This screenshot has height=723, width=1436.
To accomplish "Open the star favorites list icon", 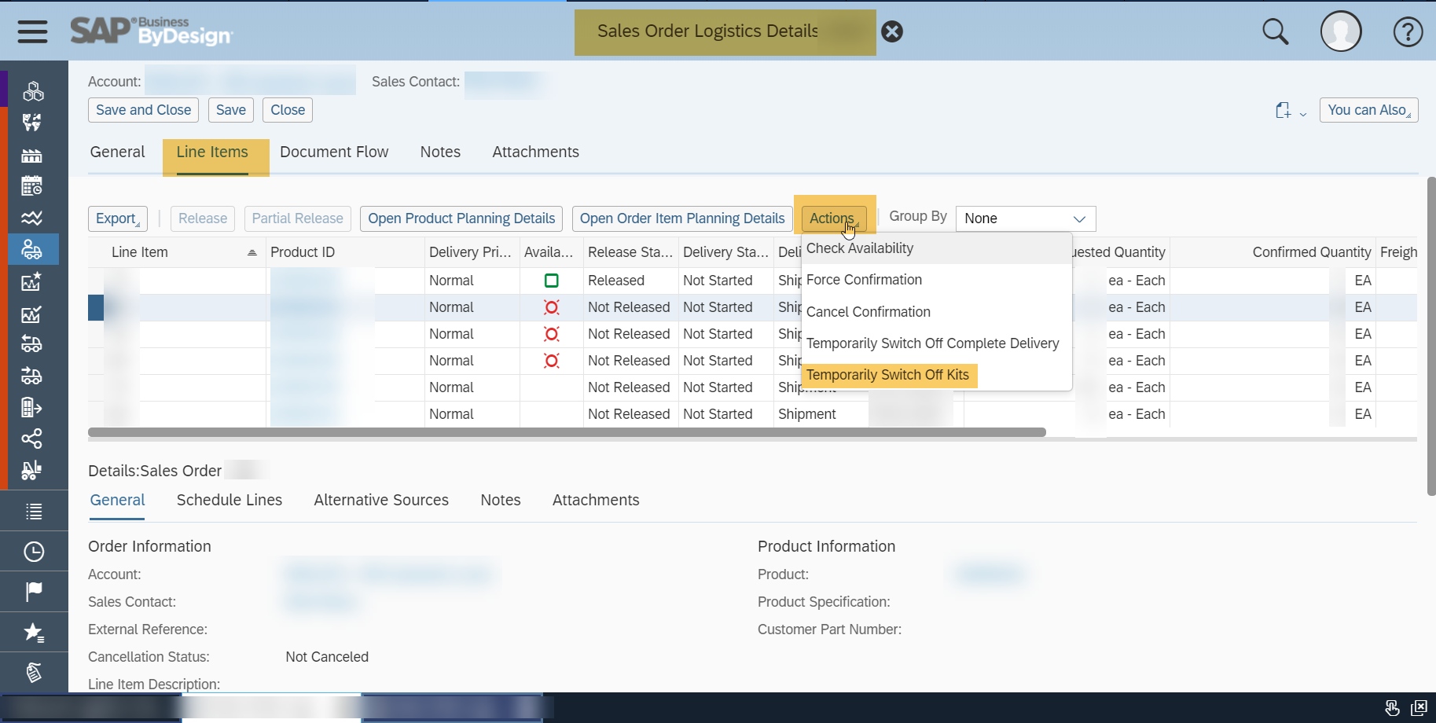I will [34, 632].
